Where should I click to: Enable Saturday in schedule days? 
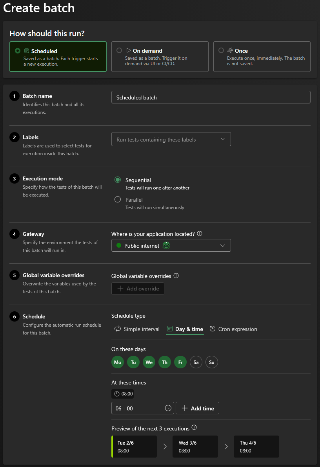[196, 362]
